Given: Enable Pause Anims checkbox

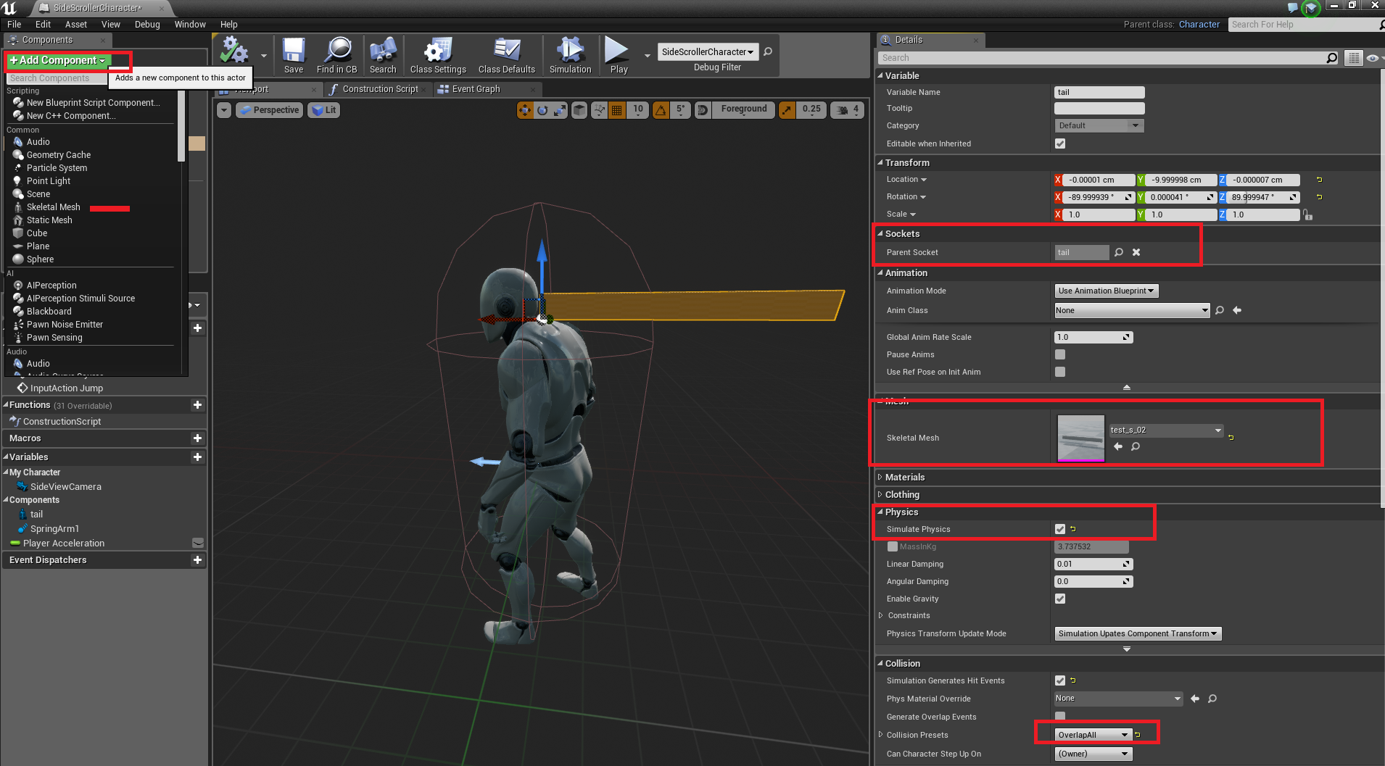Looking at the screenshot, I should 1060,354.
